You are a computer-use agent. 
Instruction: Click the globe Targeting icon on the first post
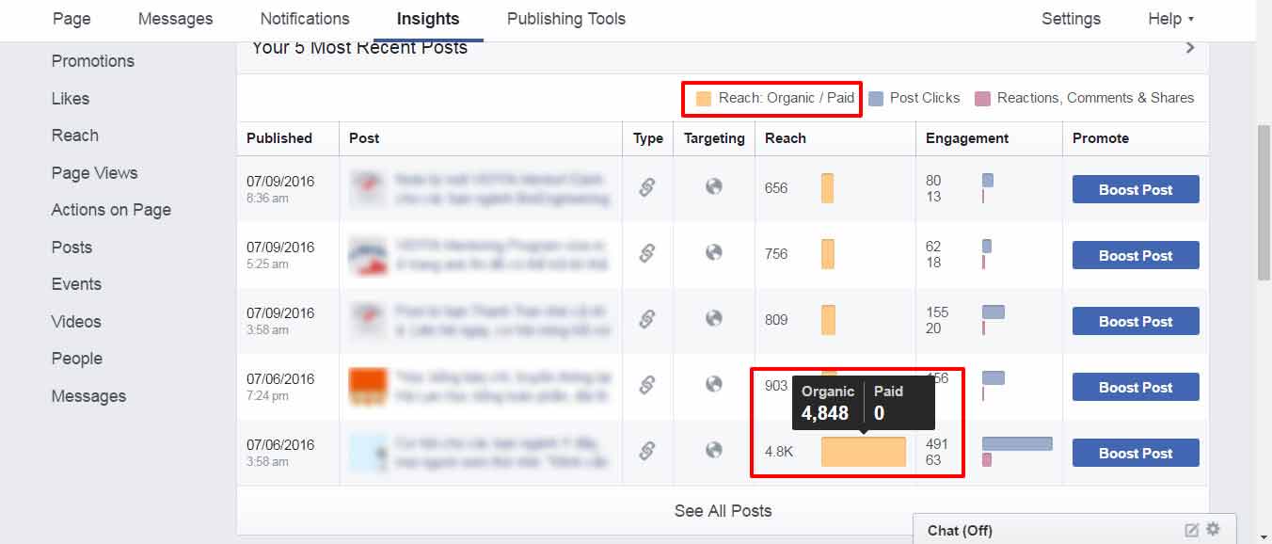tap(714, 188)
